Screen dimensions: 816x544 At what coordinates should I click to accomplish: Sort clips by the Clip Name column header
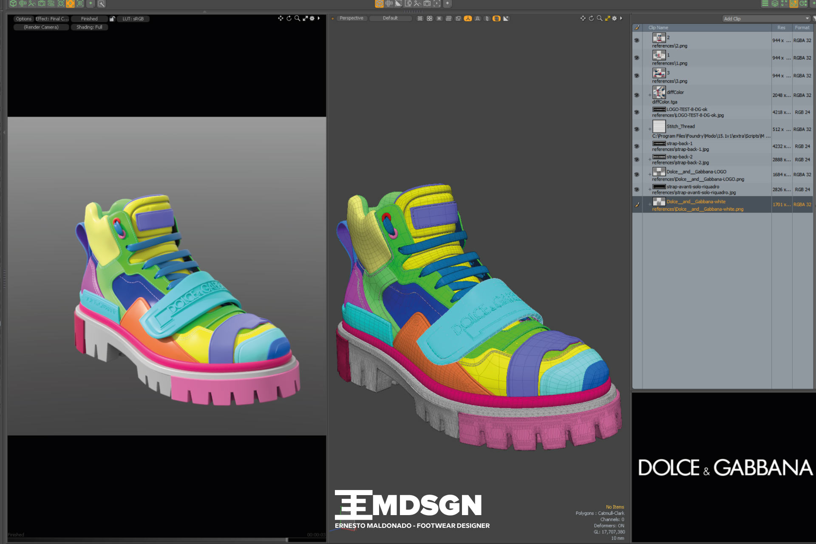[707, 28]
